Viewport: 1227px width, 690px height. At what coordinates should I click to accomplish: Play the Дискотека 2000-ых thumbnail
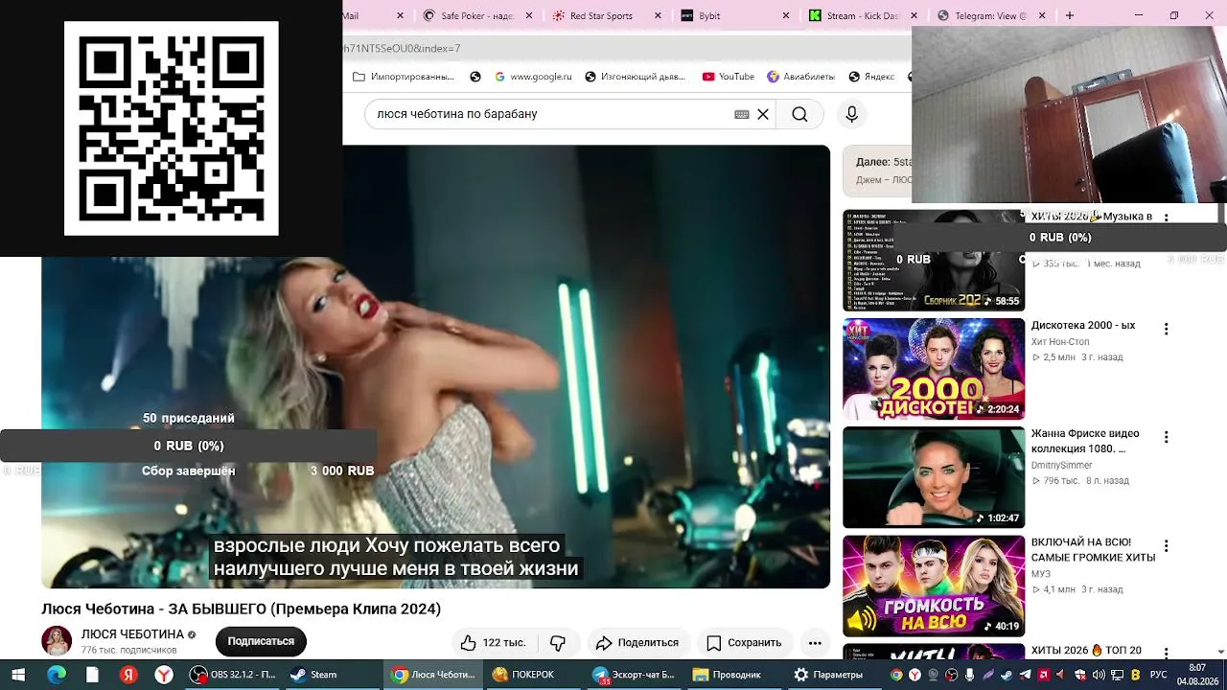click(x=934, y=369)
